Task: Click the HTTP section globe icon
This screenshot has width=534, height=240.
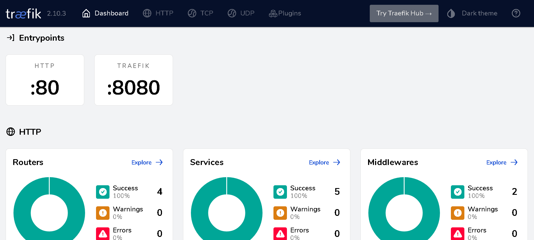Action: tap(11, 132)
